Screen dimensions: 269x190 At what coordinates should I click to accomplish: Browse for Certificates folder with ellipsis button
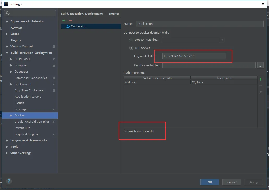(x=260, y=66)
